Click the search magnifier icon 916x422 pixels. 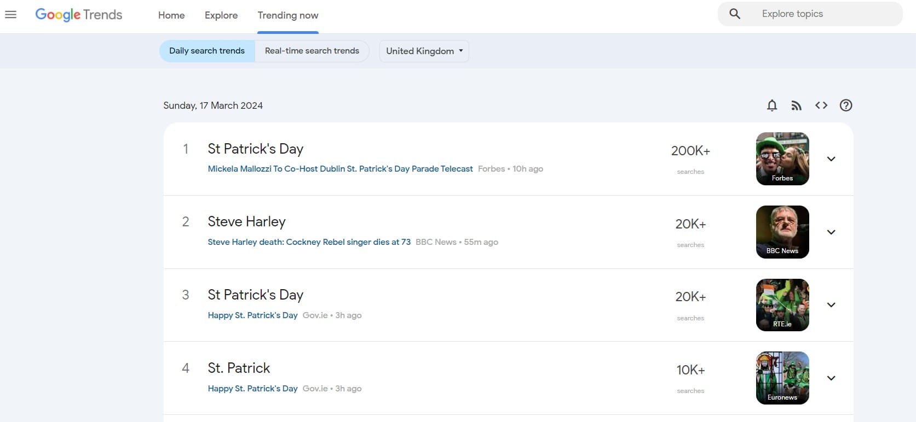pos(735,14)
